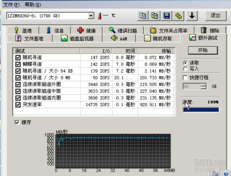This screenshot has height=176, width=231.
Task: Toggle 突发速率 test checkbox
Action: (x=18, y=105)
